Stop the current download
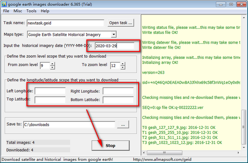248x163 pixels. pyautogui.click(x=110, y=146)
